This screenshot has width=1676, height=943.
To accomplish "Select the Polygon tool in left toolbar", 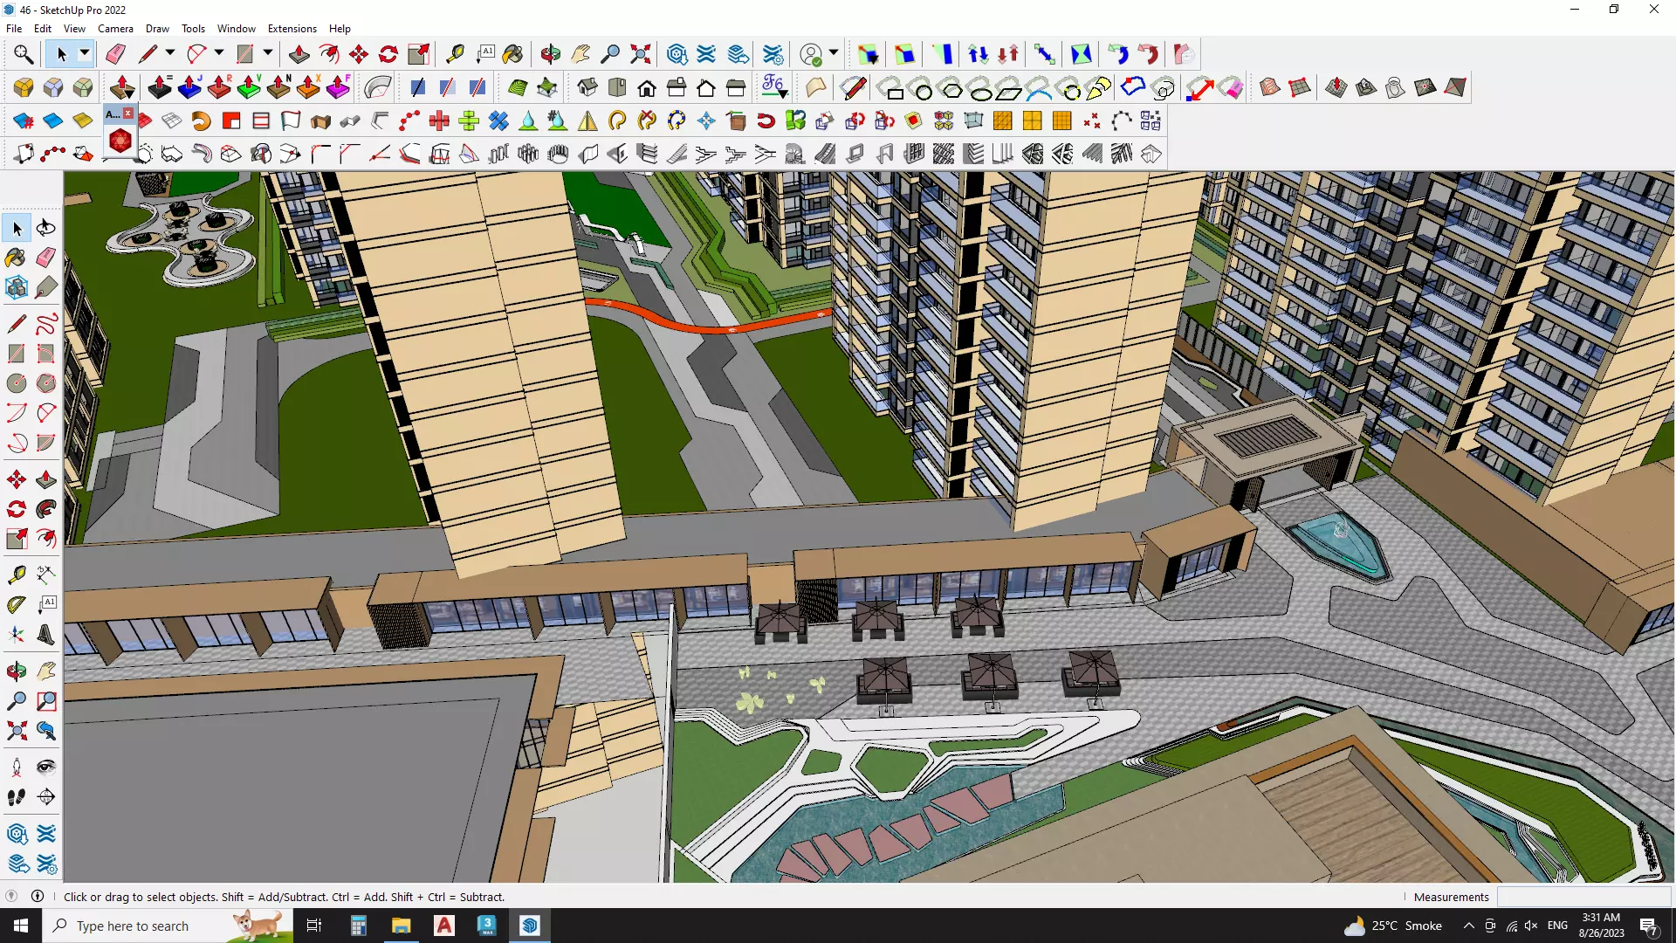I will [46, 383].
